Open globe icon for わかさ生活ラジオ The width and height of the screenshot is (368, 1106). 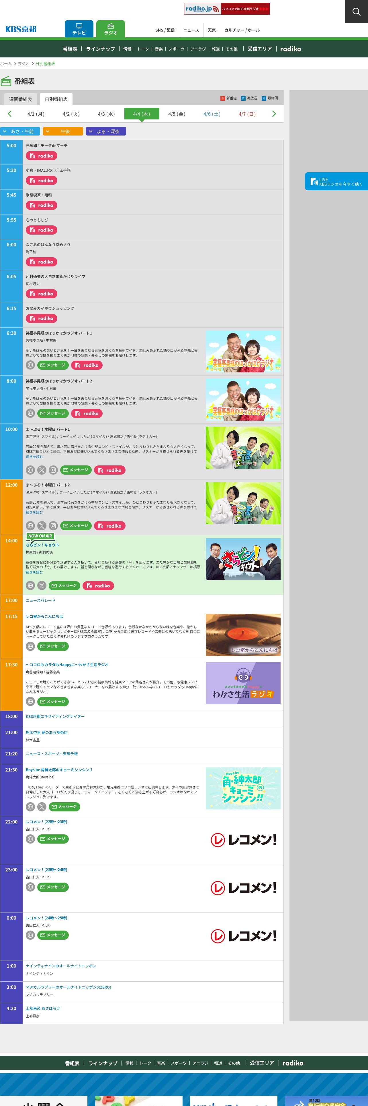(x=30, y=701)
